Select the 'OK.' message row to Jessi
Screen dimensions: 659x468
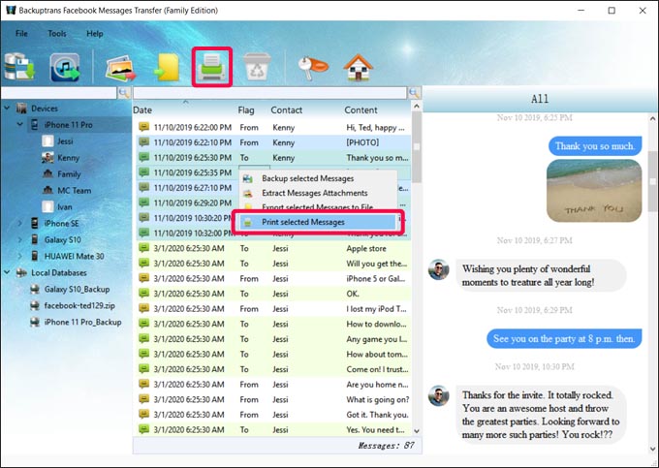click(x=273, y=294)
